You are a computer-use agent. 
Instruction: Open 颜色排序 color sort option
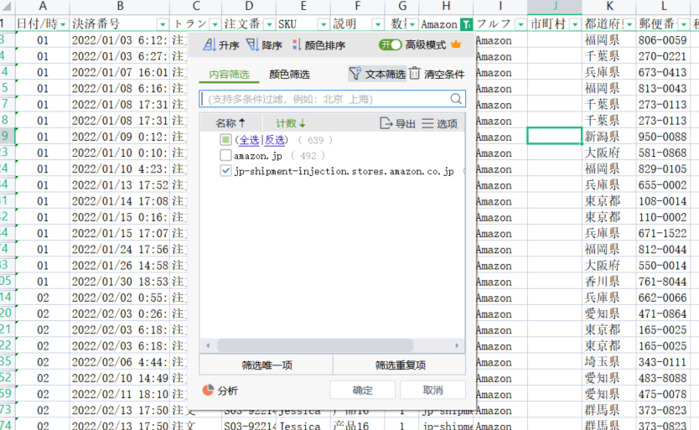coord(318,45)
